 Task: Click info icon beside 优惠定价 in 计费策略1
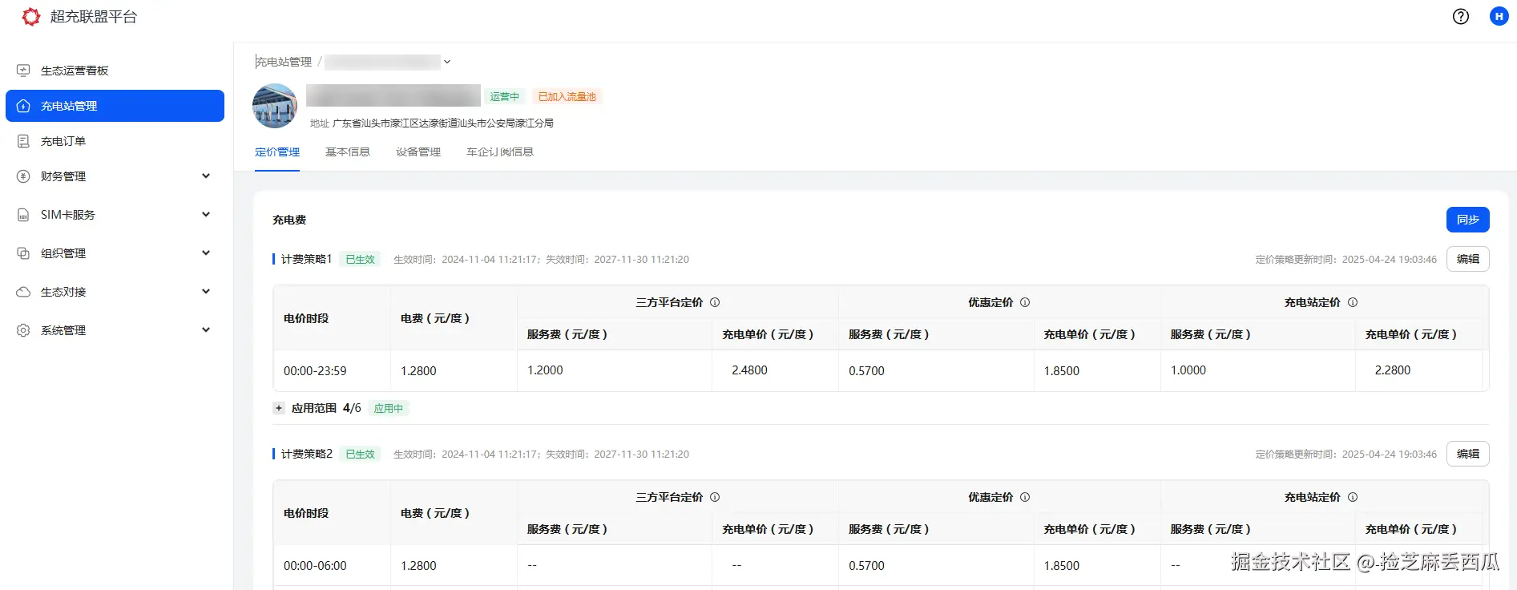point(1025,302)
